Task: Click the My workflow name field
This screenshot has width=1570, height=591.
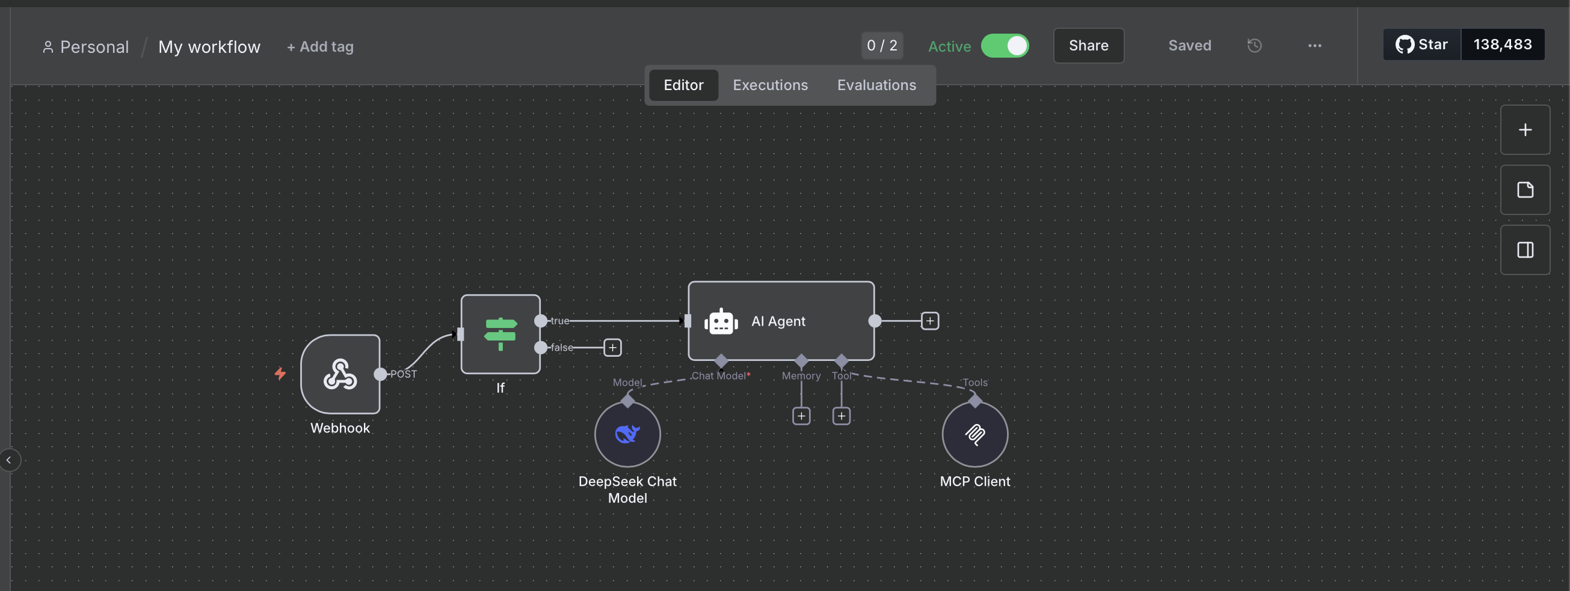Action: [209, 47]
